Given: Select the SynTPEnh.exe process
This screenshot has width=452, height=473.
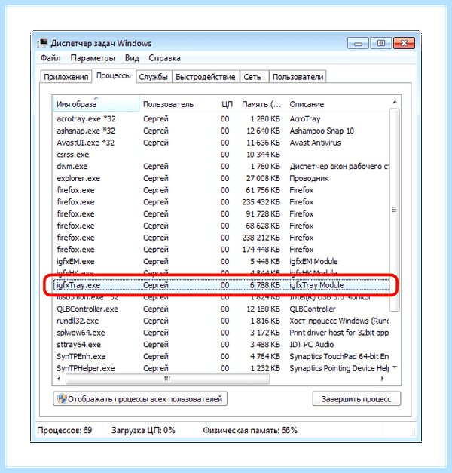Looking at the screenshot, I should [221, 356].
